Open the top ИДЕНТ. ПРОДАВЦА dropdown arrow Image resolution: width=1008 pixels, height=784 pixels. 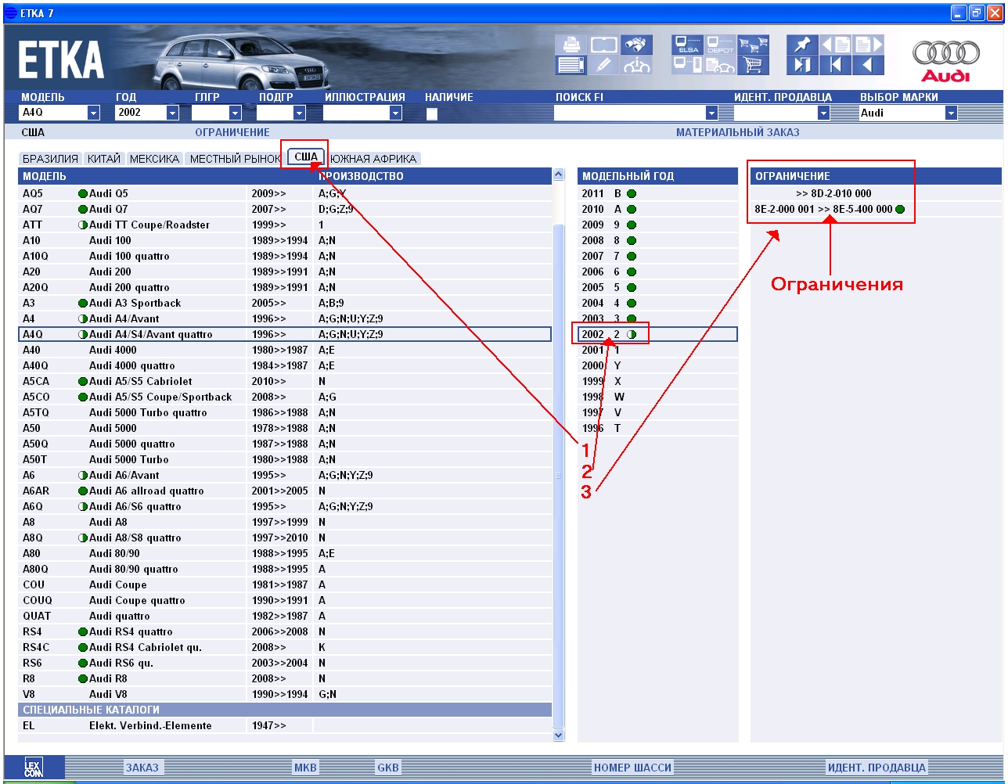click(823, 113)
